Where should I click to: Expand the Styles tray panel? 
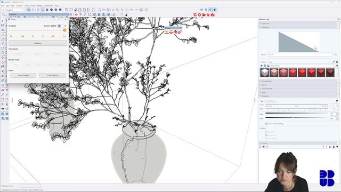[264, 85]
